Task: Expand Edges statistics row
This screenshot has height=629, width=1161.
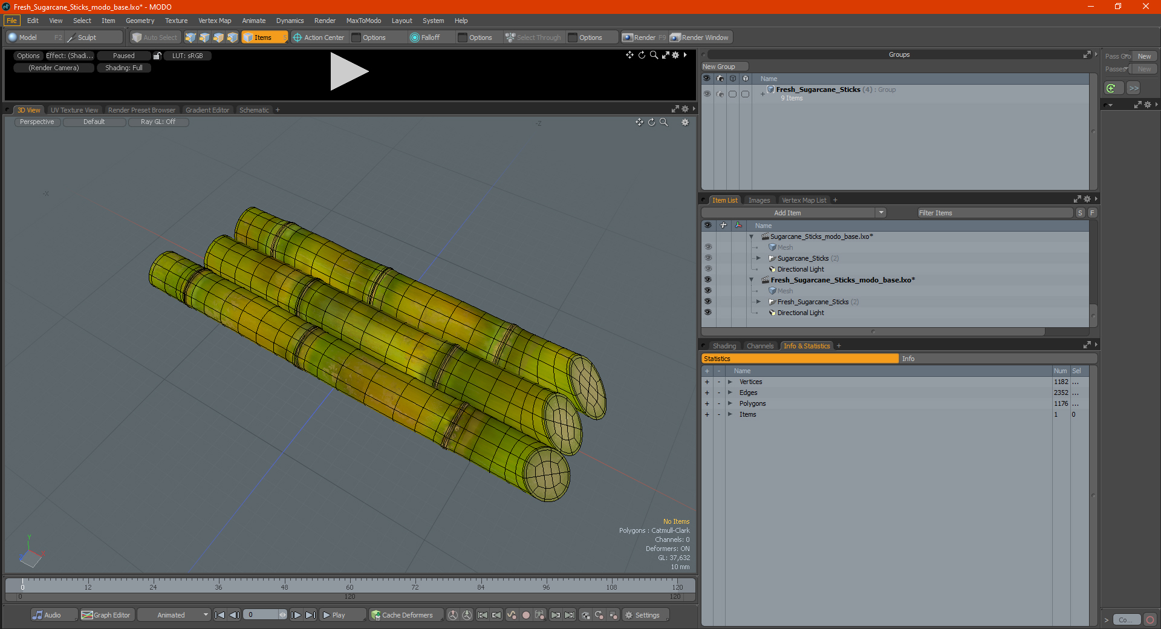Action: tap(730, 393)
